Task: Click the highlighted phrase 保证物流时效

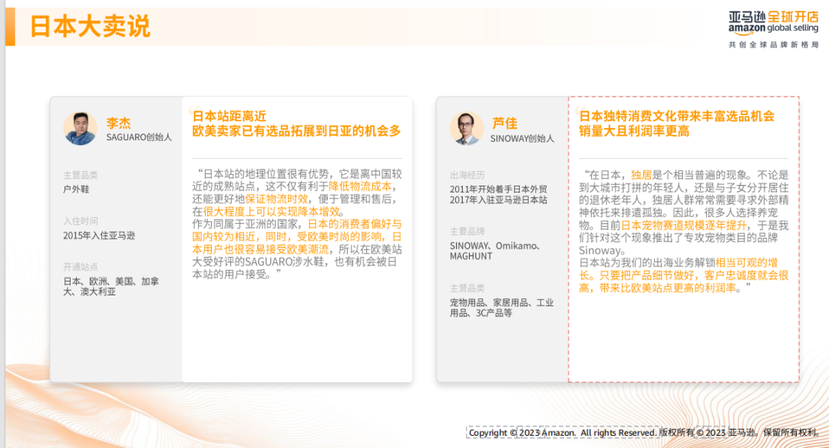Action: [x=276, y=199]
